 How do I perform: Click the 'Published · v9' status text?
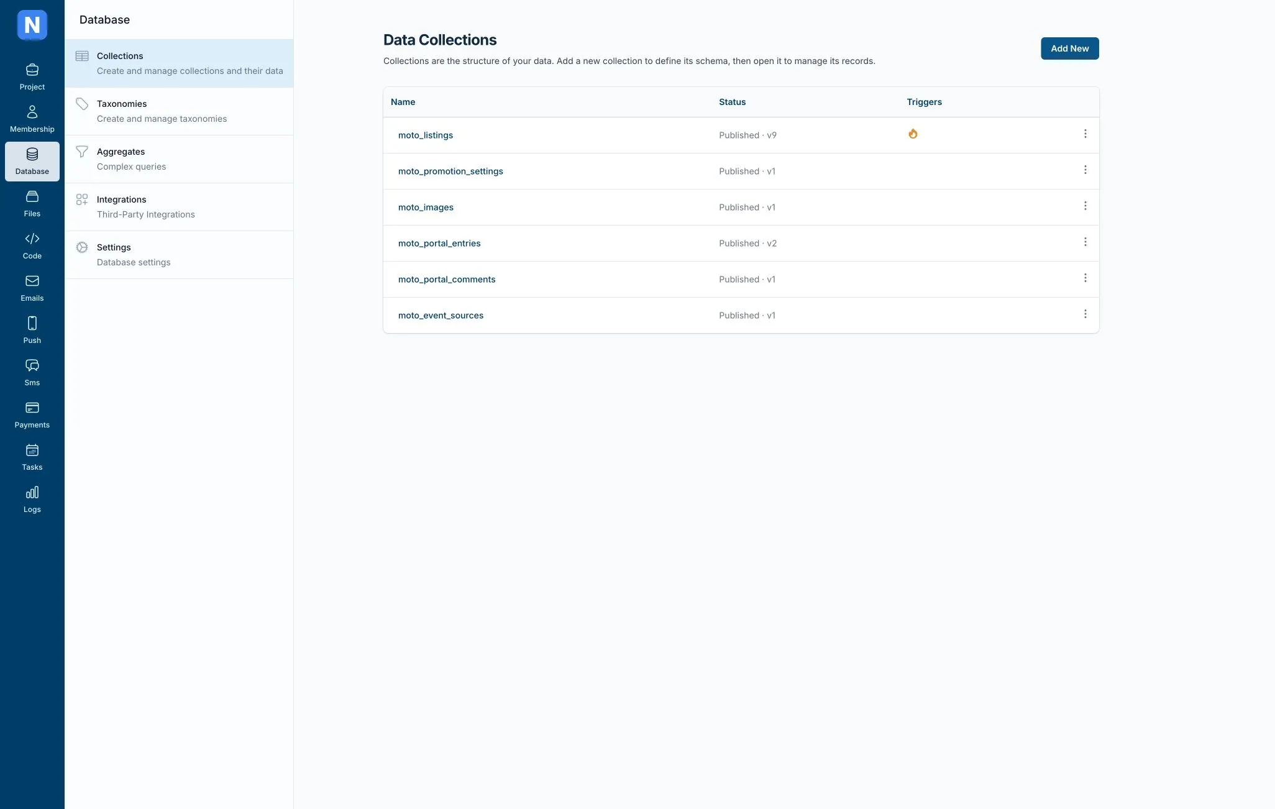click(747, 135)
